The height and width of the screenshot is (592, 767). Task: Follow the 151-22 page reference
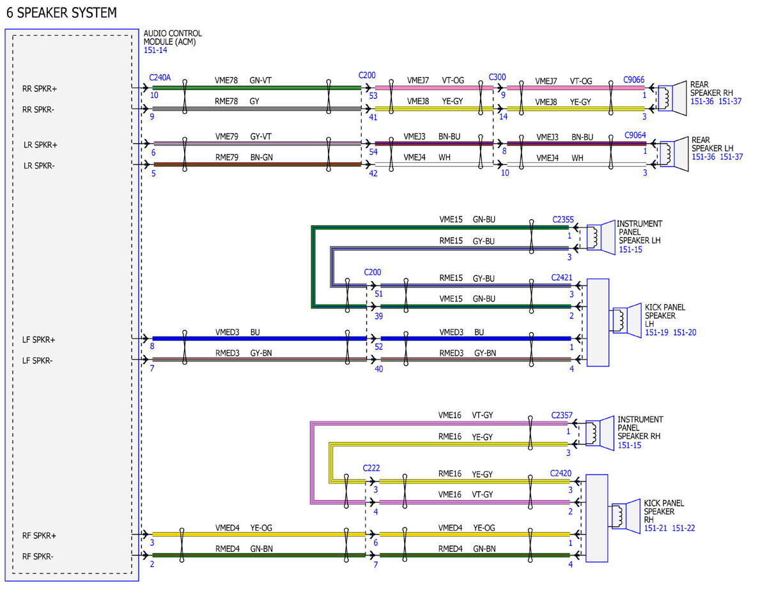pos(684,528)
